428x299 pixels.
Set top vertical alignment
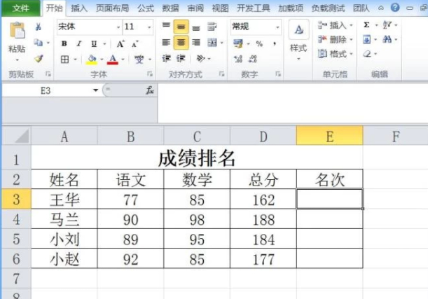166,26
